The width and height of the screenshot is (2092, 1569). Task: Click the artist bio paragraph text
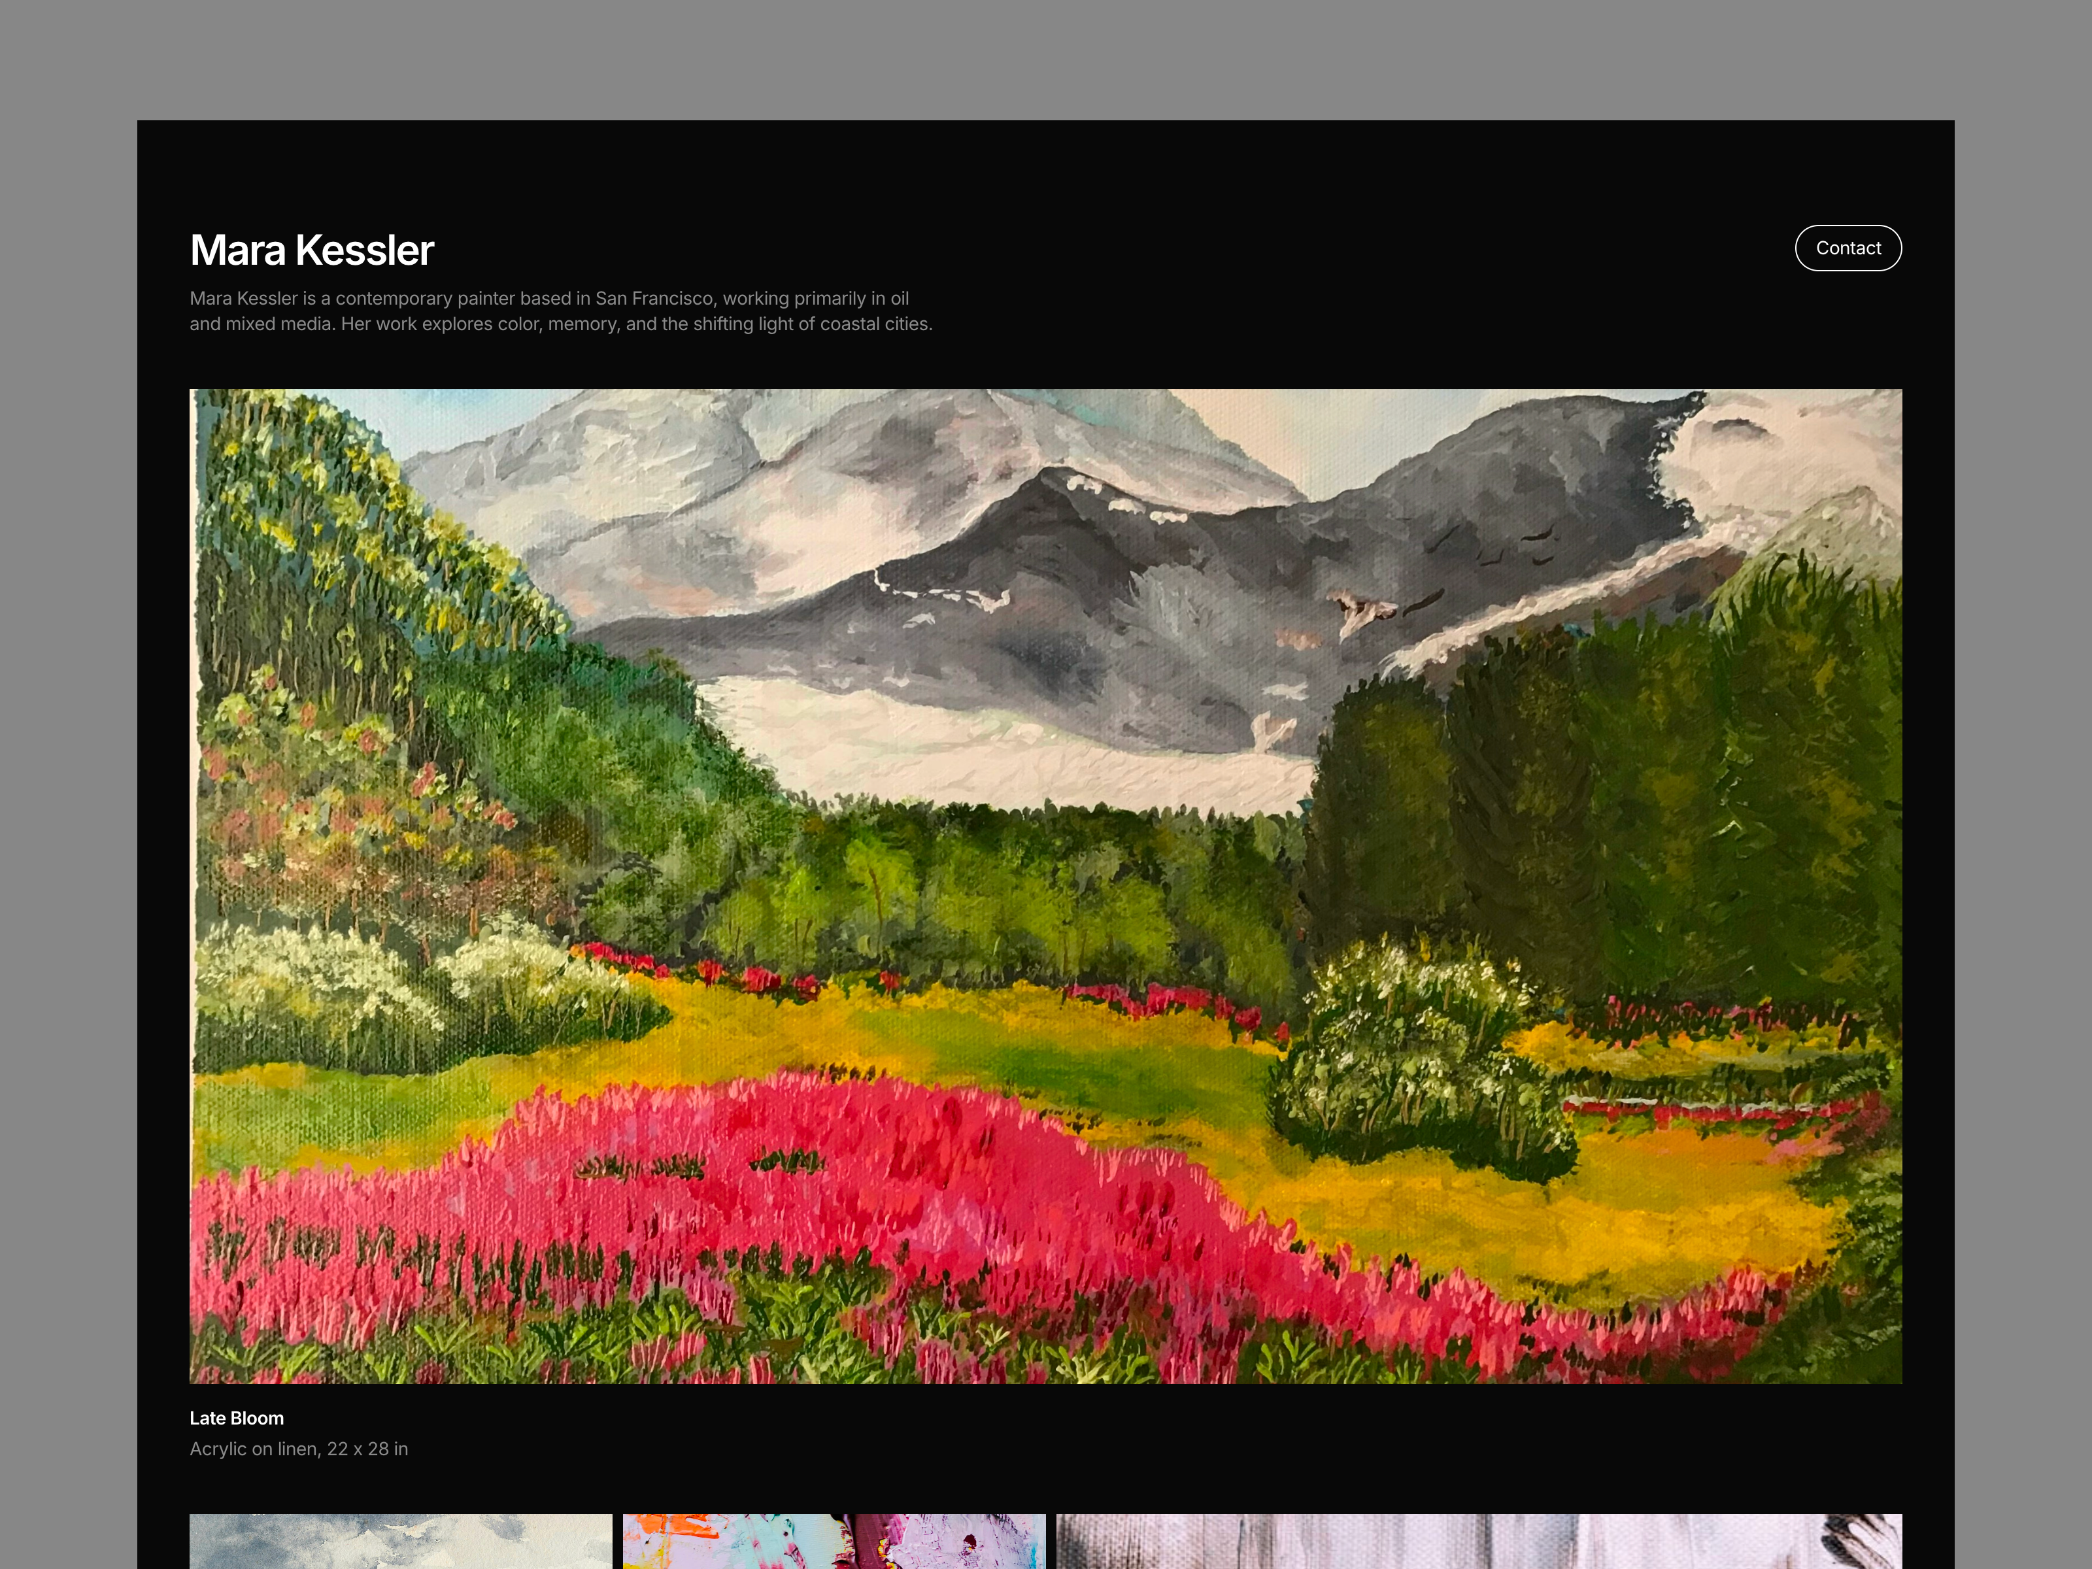[x=561, y=311]
